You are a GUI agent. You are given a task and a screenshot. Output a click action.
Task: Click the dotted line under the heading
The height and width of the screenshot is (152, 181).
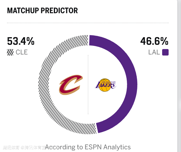[x=88, y=23]
